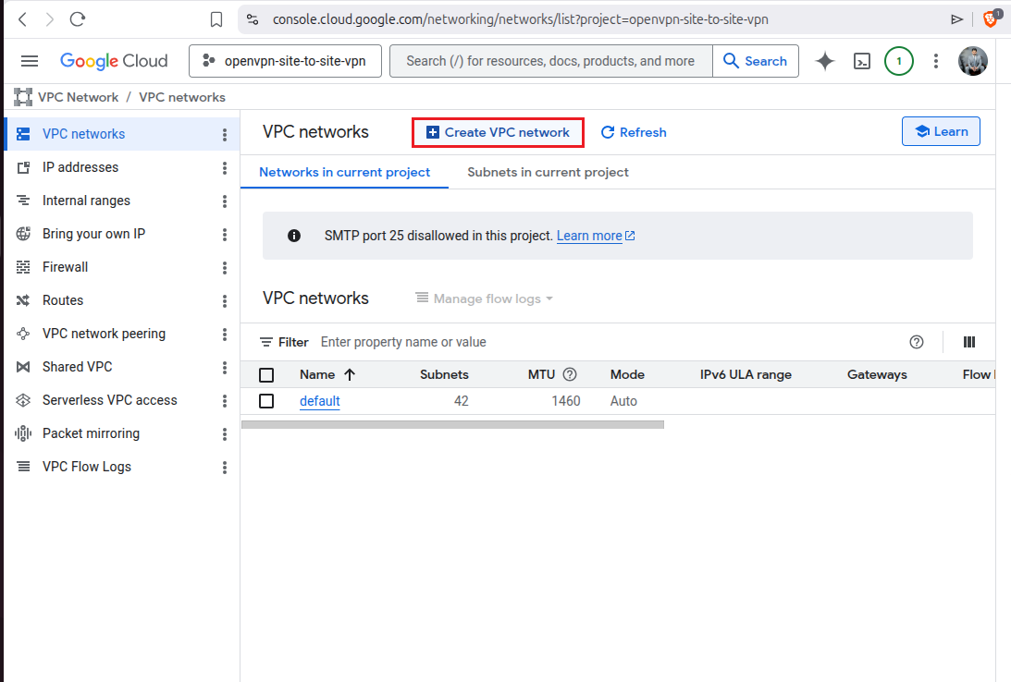The width and height of the screenshot is (1011, 682).
Task: Open VPC networks options three-dot menu
Action: pos(225,135)
